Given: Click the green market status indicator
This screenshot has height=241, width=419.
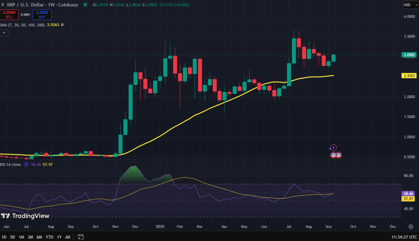Looking at the screenshot, I should 85,5.
